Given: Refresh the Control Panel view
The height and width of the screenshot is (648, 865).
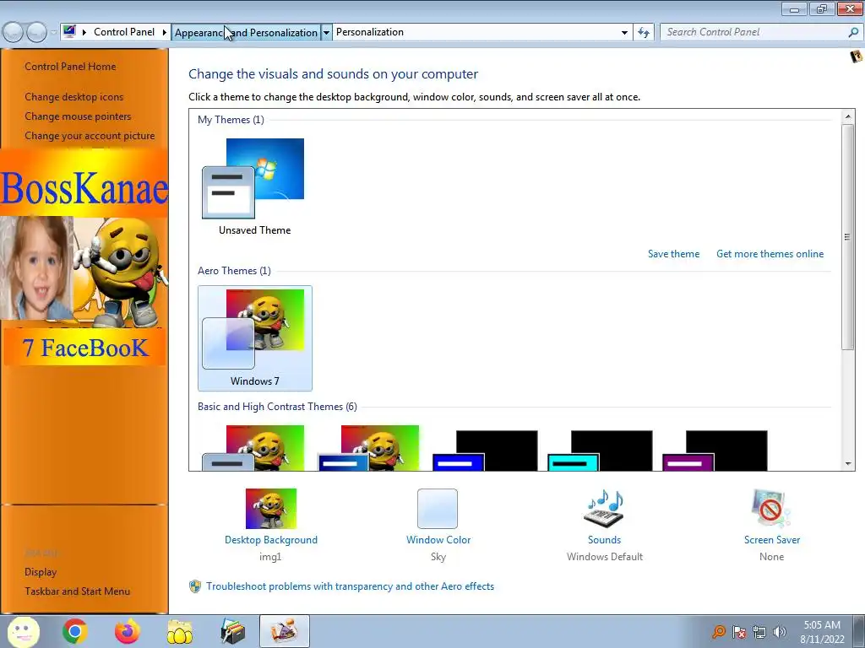Looking at the screenshot, I should click(643, 33).
